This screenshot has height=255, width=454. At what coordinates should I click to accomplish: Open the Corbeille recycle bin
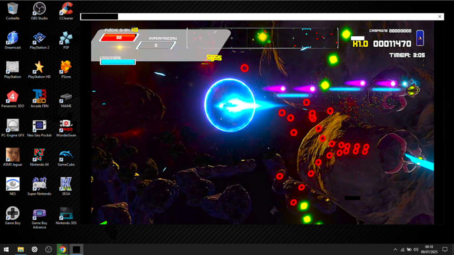coord(13,9)
